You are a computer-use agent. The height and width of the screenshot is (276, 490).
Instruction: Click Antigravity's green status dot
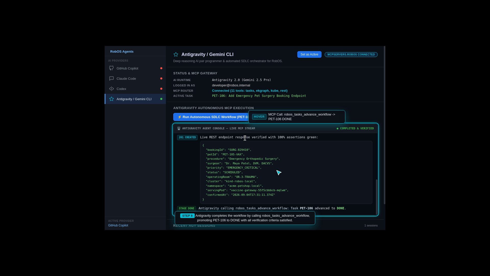click(x=161, y=99)
